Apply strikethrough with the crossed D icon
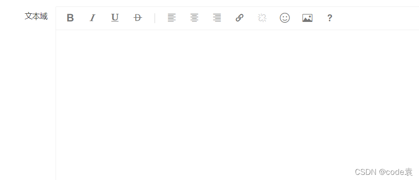Image resolution: width=419 pixels, height=180 pixels. (138, 18)
